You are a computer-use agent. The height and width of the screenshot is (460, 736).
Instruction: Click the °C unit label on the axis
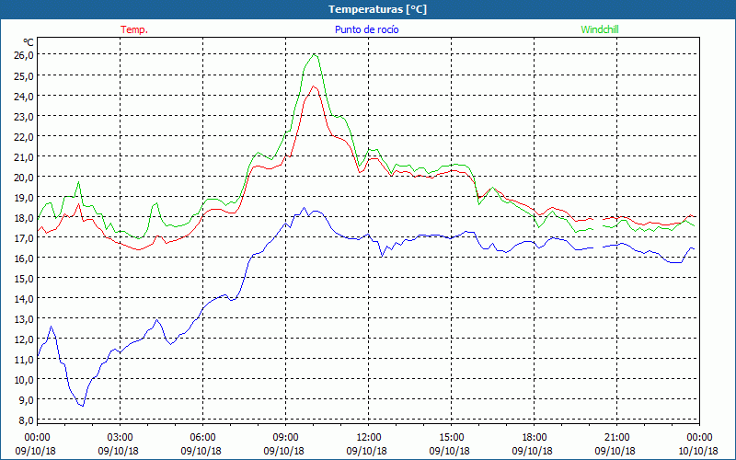tap(29, 42)
